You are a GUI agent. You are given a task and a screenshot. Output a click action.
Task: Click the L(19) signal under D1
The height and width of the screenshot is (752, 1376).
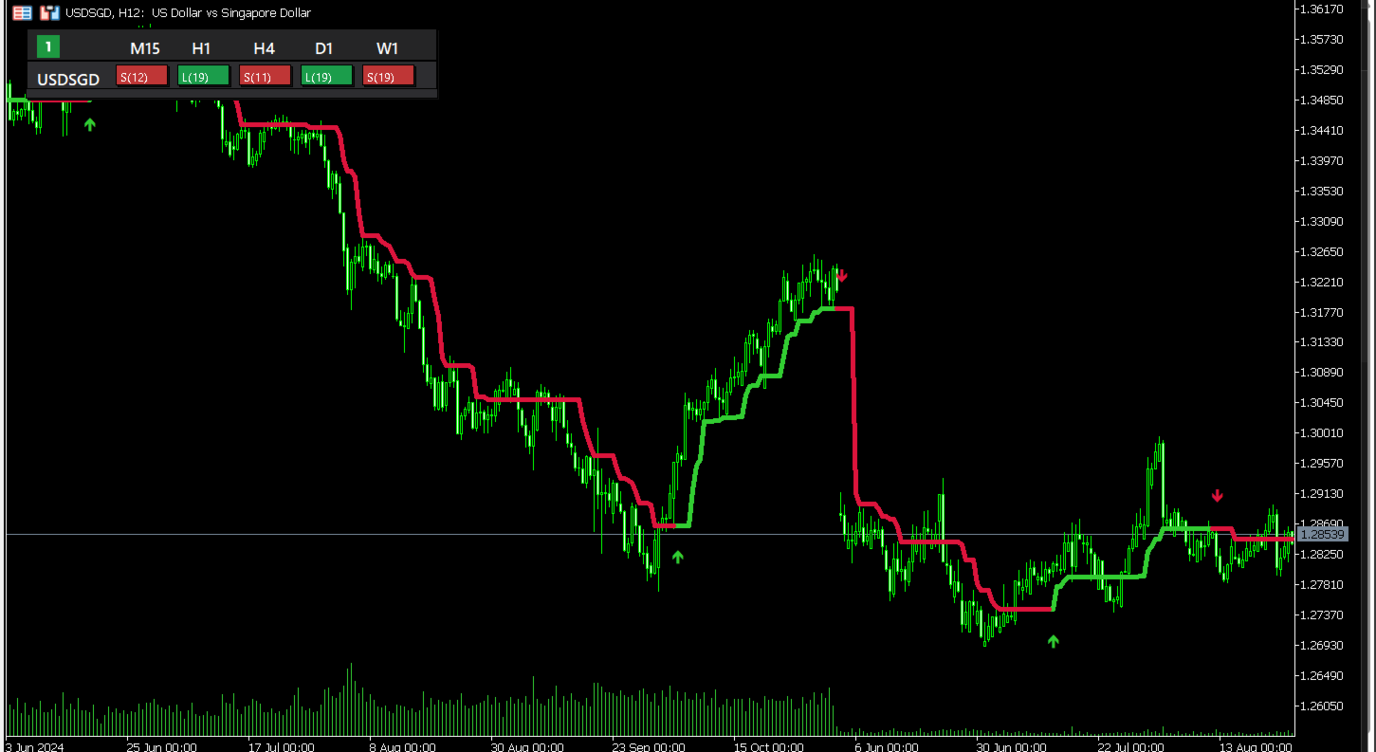pos(326,77)
